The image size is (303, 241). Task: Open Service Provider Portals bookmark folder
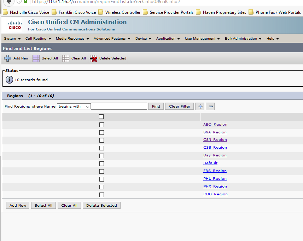168,12
